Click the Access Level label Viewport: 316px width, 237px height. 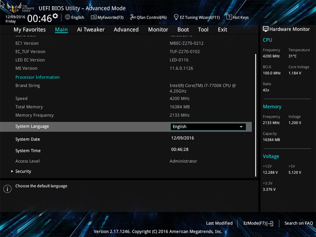[x=28, y=161]
